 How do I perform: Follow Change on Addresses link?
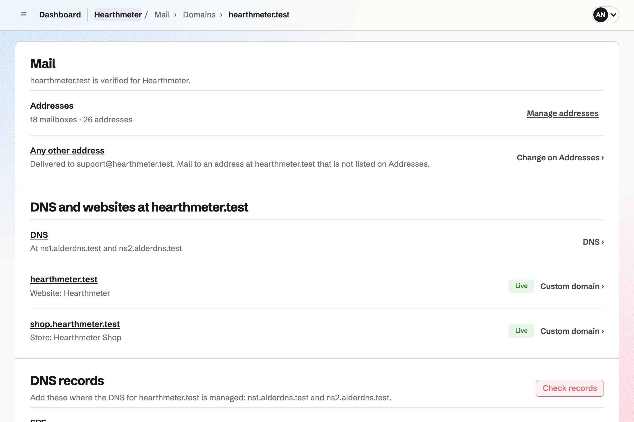coord(560,157)
